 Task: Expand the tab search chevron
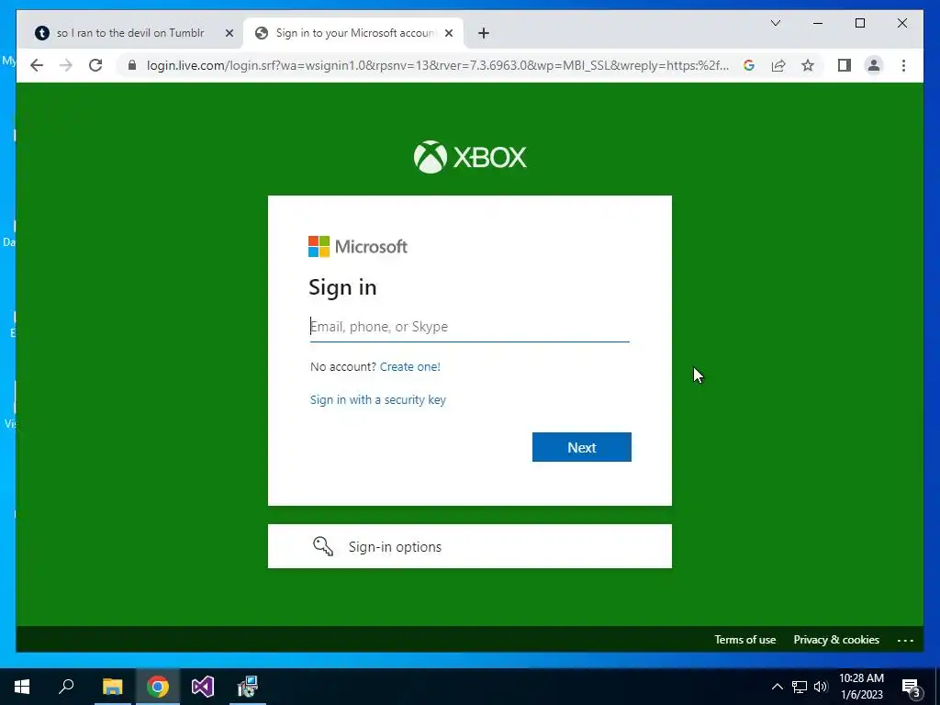coord(776,23)
